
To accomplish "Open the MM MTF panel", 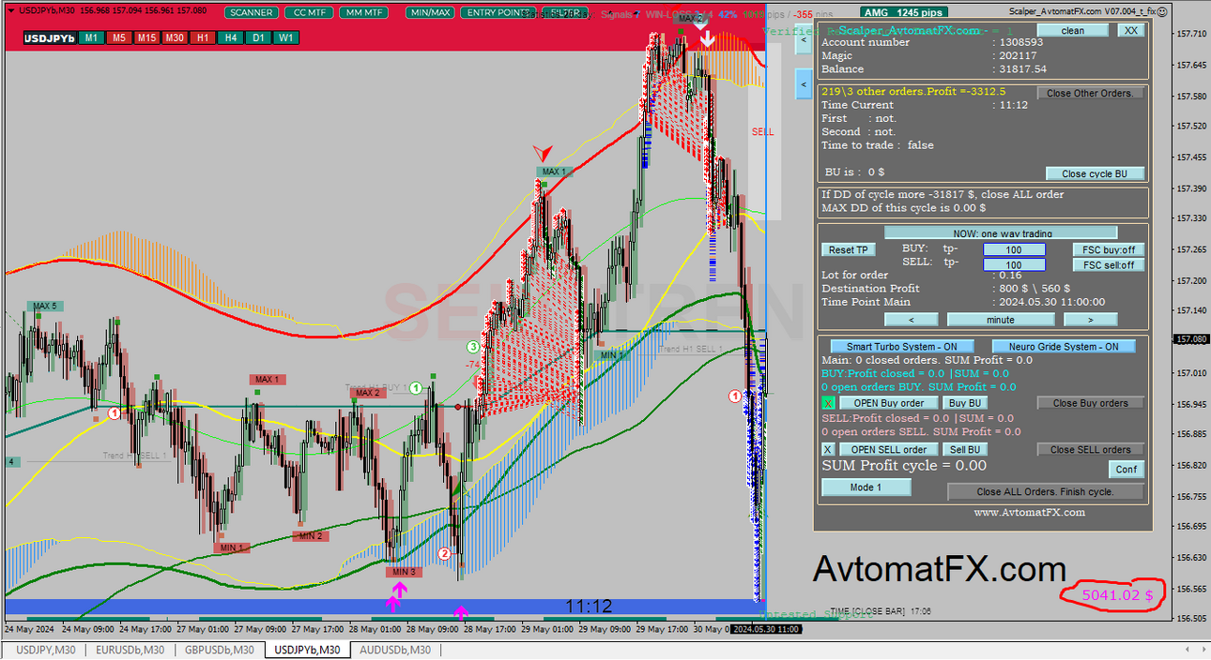I will coord(362,13).
